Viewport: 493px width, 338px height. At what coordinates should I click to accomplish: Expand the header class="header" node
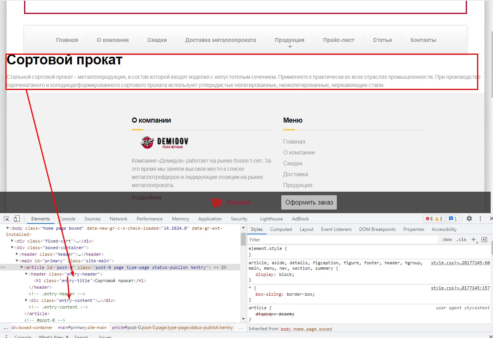click(x=17, y=254)
